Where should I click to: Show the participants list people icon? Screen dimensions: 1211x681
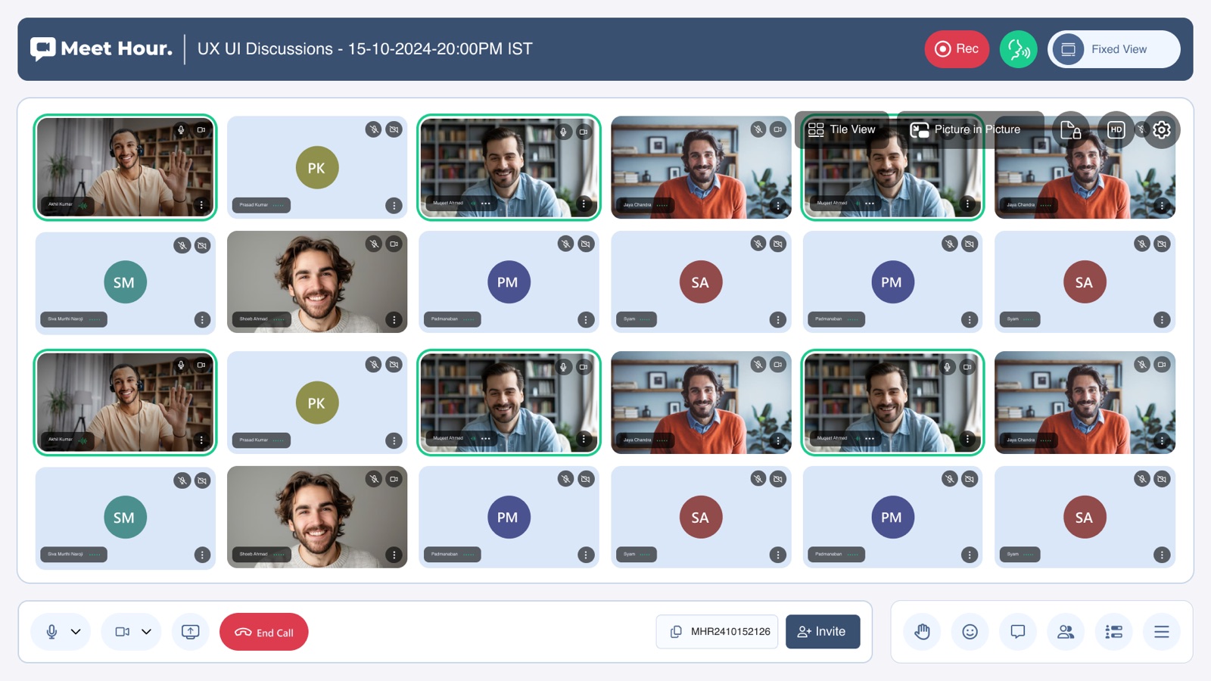[1066, 632]
